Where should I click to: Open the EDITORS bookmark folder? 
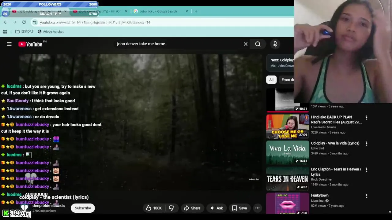(x=24, y=31)
